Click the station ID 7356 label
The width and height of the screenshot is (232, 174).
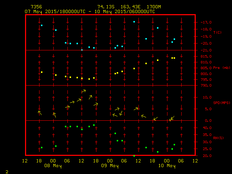(36, 7)
